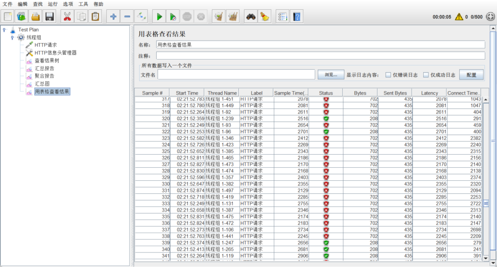Click the Open file folder icon
Viewport: 497px width, 267px height.
[35, 16]
